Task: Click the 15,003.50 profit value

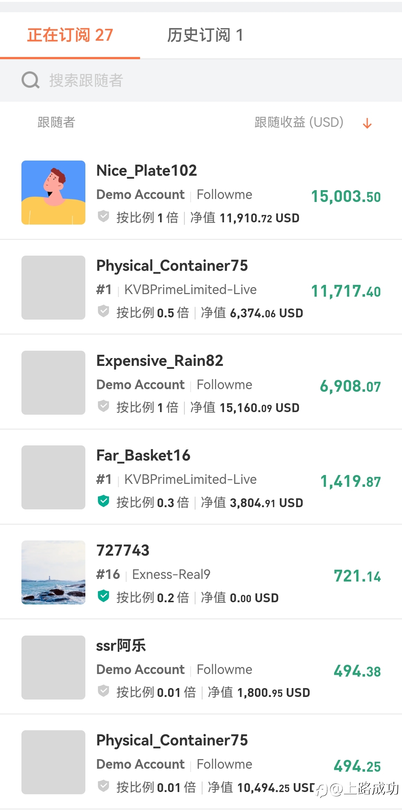Action: tap(346, 196)
